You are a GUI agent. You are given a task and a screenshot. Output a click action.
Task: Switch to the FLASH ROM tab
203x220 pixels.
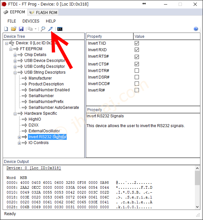(43, 13)
